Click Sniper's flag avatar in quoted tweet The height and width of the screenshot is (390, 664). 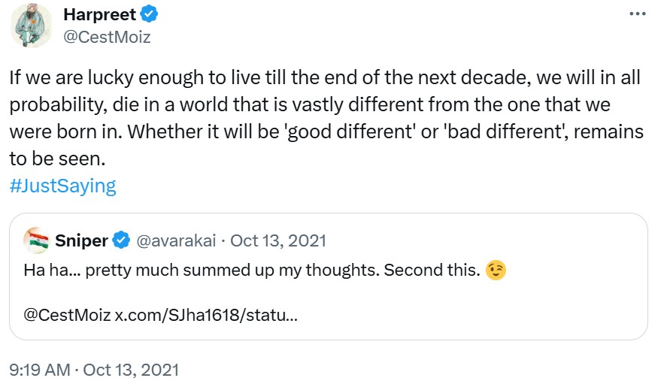(37, 240)
